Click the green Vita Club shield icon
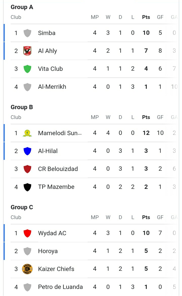This screenshot has width=182, height=296. pos(27,69)
